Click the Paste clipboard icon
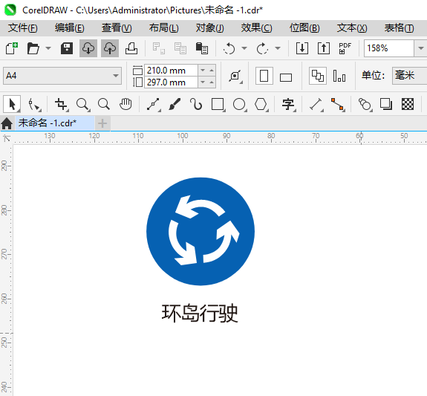The image size is (427, 396). coord(202,48)
